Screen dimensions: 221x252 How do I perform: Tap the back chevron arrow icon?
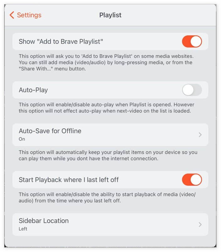click(12, 15)
